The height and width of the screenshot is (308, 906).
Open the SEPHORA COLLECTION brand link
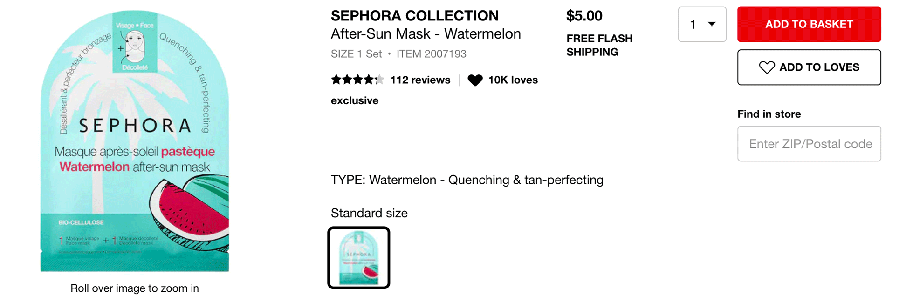[x=415, y=16]
